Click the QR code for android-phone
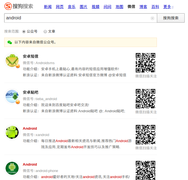Viewport: 188px width, 180px height. point(146,170)
